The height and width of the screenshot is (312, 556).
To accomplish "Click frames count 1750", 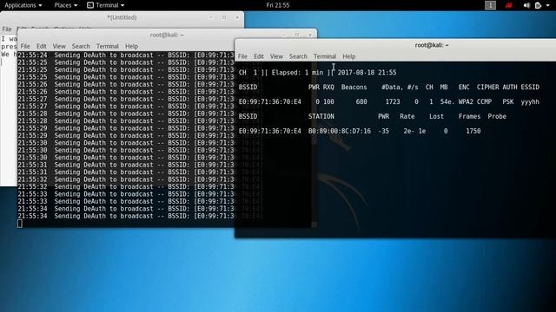I will pos(473,131).
